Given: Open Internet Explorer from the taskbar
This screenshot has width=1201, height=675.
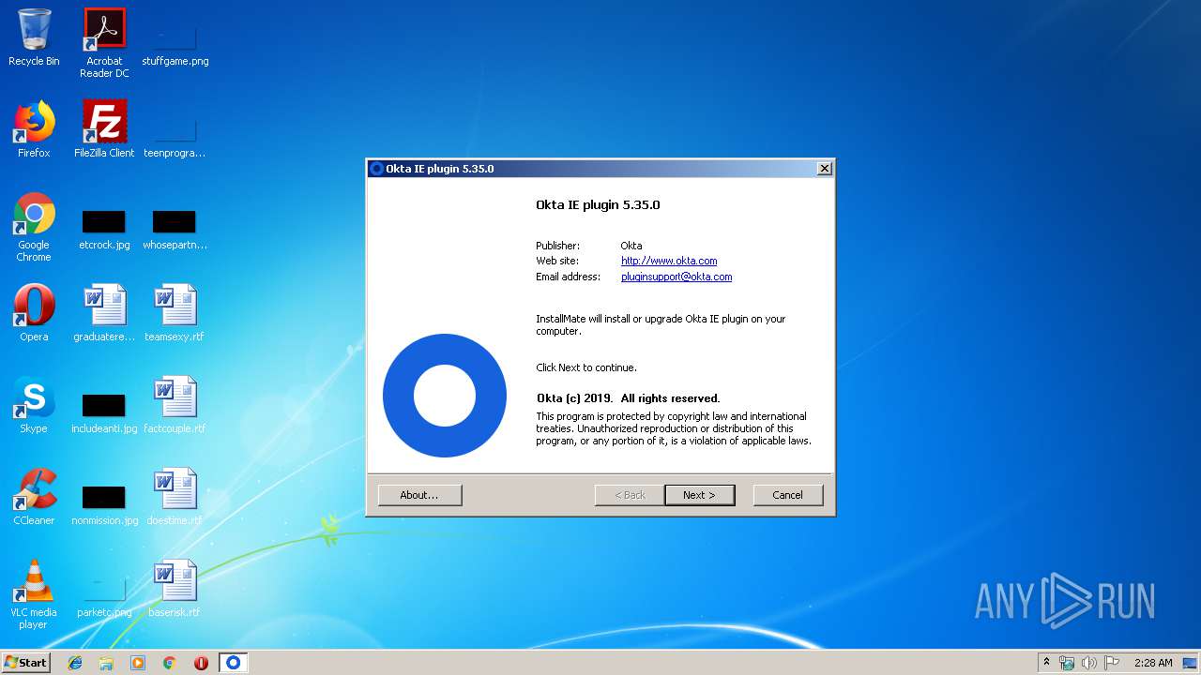Looking at the screenshot, I should (75, 663).
